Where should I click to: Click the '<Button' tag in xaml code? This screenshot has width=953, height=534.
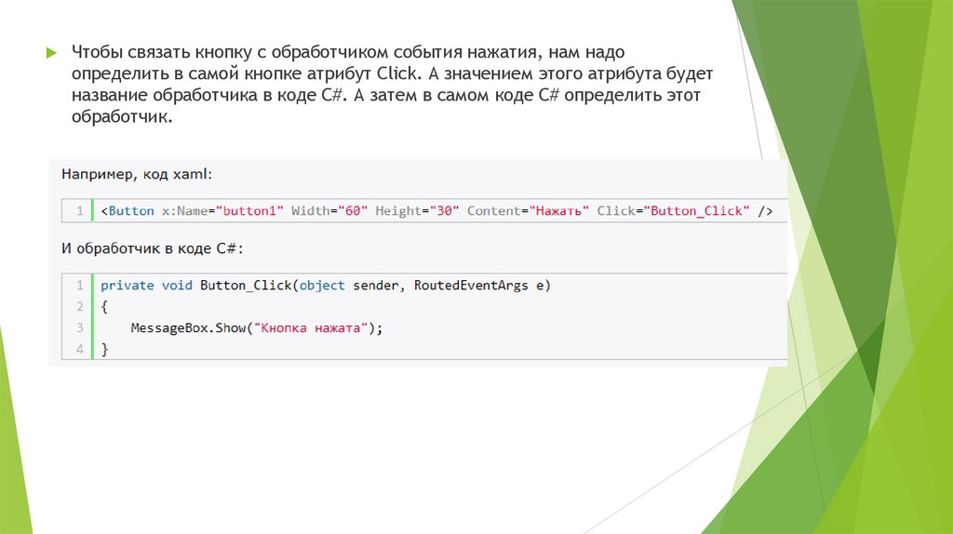click(x=128, y=211)
